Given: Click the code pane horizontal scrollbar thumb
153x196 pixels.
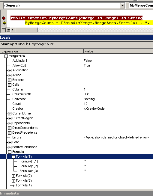Looking at the screenshot, I should pyautogui.click(x=26, y=30).
